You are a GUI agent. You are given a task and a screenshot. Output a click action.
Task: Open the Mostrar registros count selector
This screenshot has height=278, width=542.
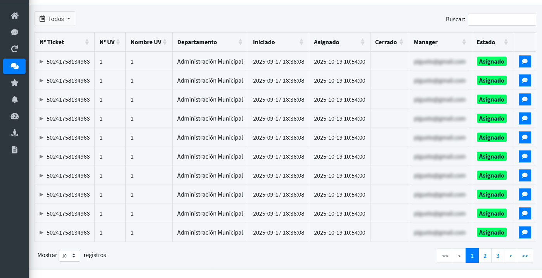[x=69, y=256]
